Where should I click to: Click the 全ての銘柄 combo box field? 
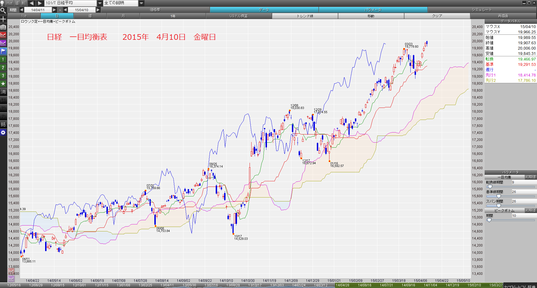tap(121, 3)
